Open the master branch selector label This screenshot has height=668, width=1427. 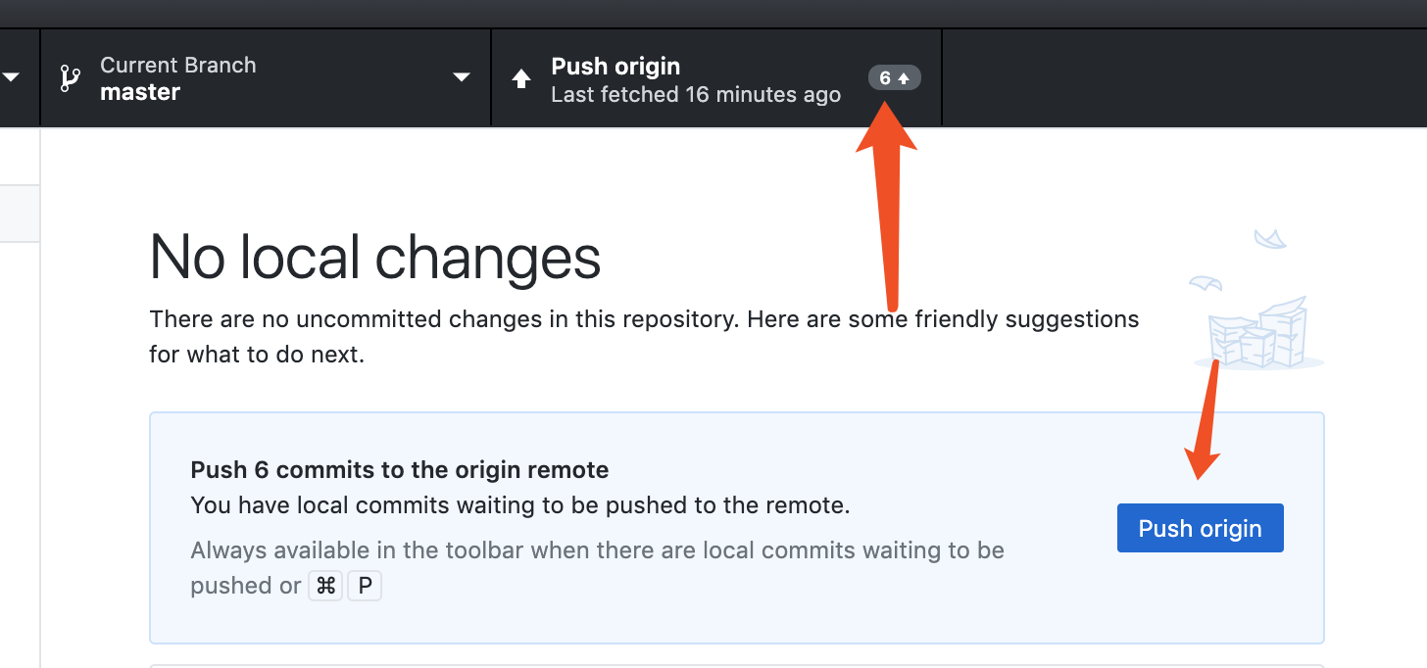click(x=140, y=92)
